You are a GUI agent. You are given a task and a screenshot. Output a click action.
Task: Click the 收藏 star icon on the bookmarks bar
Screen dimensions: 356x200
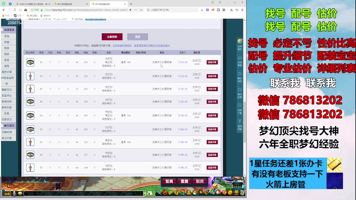(x=3, y=16)
